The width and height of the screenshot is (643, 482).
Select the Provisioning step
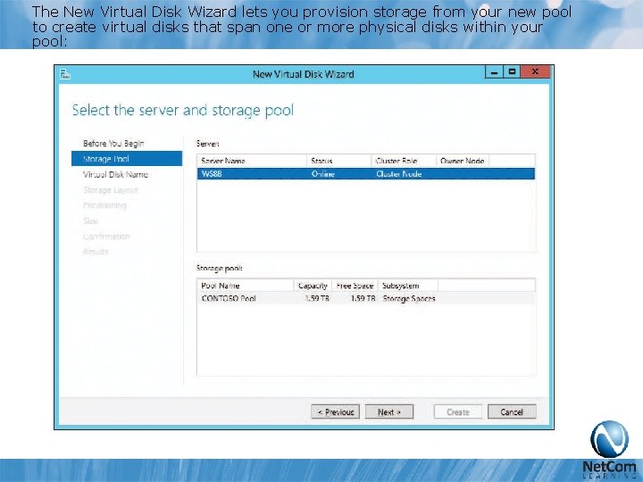pyautogui.click(x=105, y=205)
